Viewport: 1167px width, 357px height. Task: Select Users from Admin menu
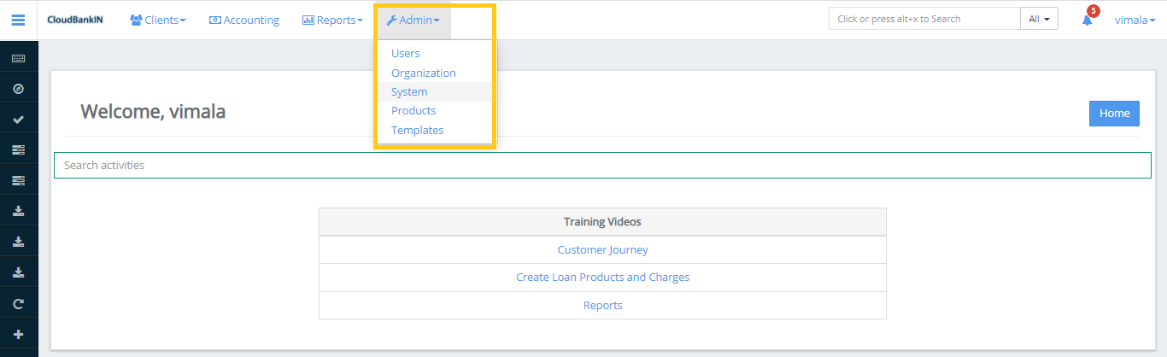[406, 53]
